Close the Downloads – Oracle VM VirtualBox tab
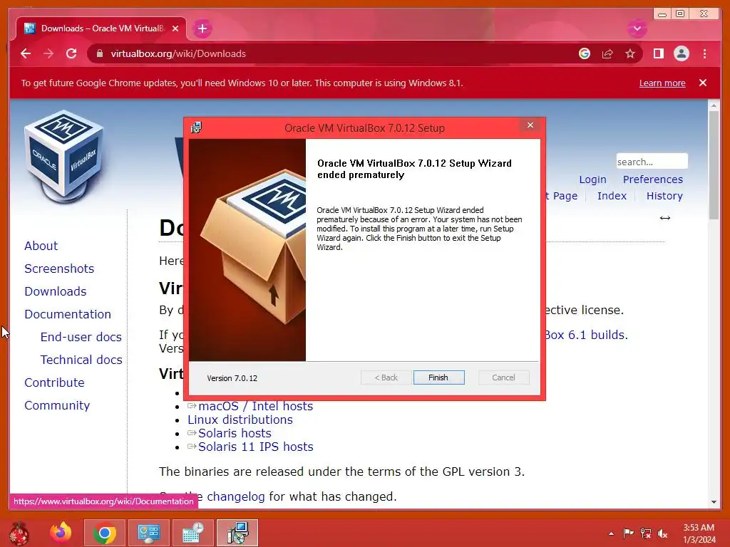The height and width of the screenshot is (547, 730). [175, 28]
